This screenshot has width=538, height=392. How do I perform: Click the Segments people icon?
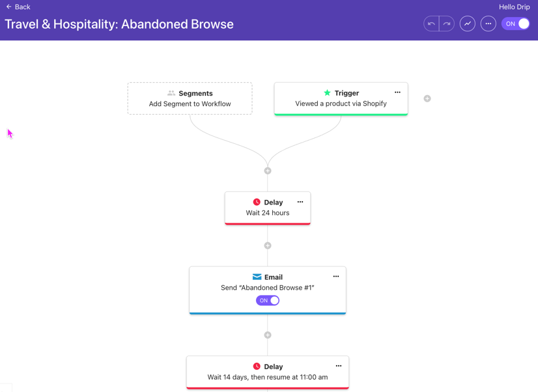(x=171, y=93)
